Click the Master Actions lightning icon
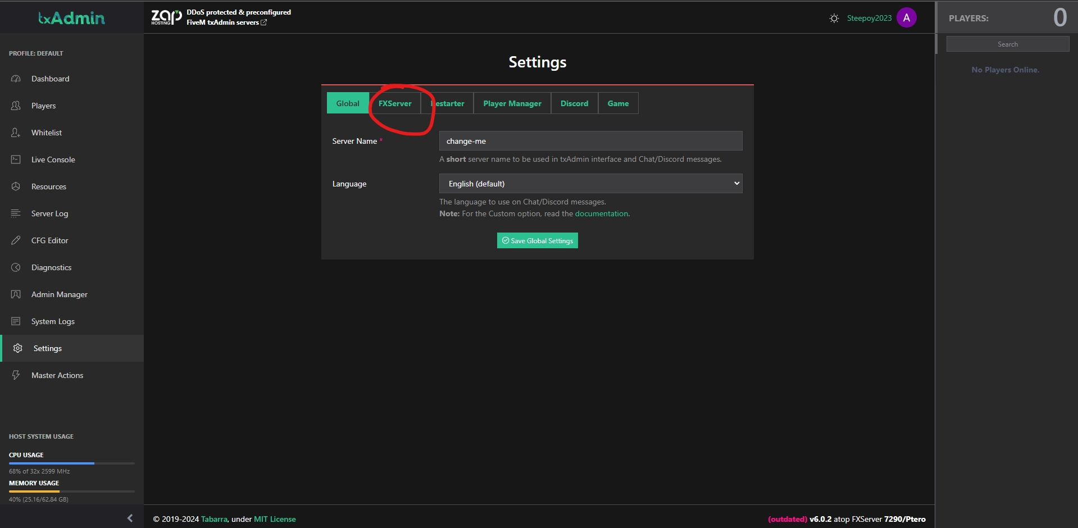This screenshot has width=1078, height=528. (16, 375)
